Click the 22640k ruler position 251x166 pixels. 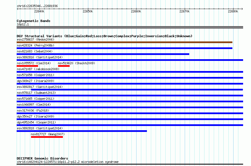[x=39, y=11]
